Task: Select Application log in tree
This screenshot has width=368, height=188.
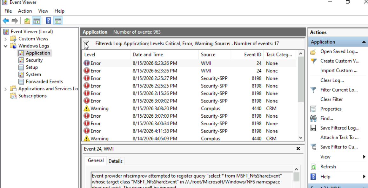Action: [x=38, y=53]
